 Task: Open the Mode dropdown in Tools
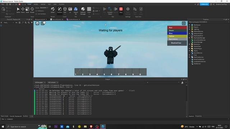coord(44,8)
